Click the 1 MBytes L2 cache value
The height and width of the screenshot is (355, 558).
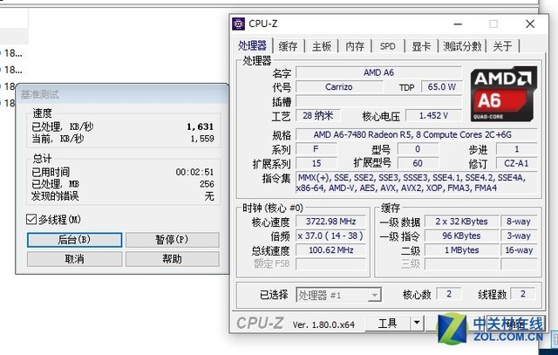(461, 250)
